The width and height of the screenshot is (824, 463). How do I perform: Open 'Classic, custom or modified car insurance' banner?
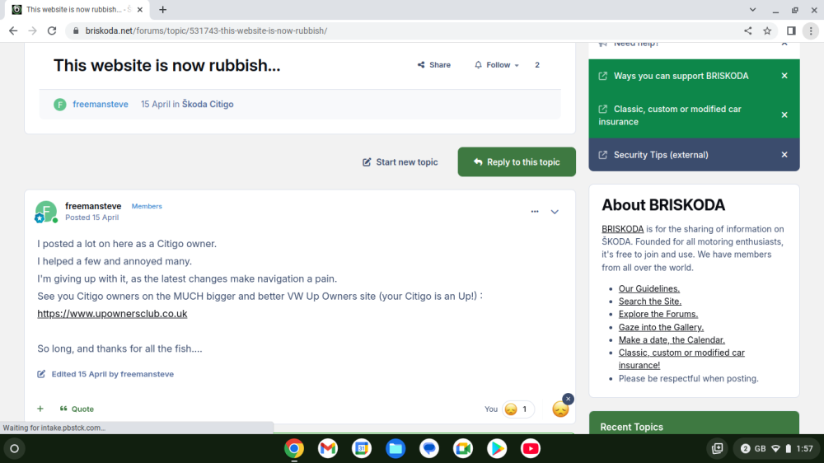670,115
